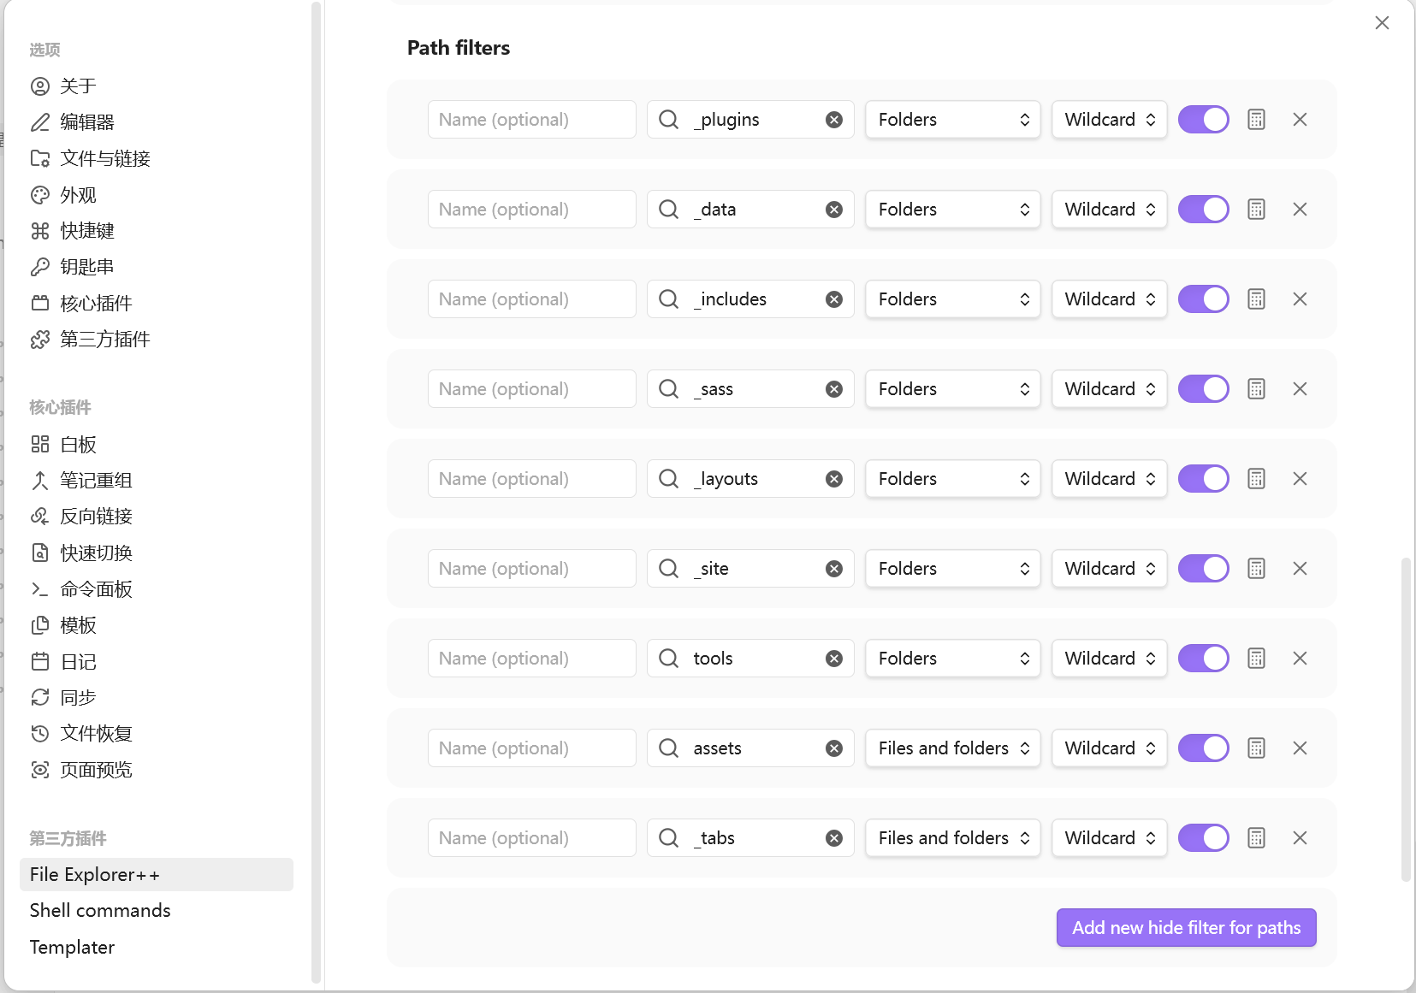Click the search icon in the _sass row
The width and height of the screenshot is (1416, 993).
(669, 389)
